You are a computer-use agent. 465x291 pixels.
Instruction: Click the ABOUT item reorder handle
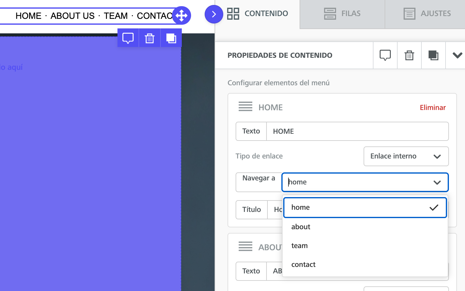tap(245, 247)
